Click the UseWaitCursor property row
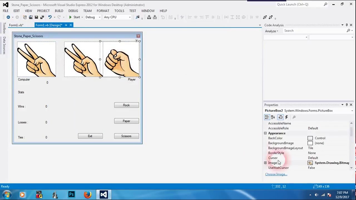 (x=307, y=168)
